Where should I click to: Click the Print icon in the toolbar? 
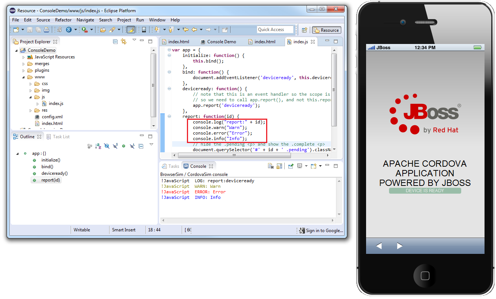tap(46, 30)
